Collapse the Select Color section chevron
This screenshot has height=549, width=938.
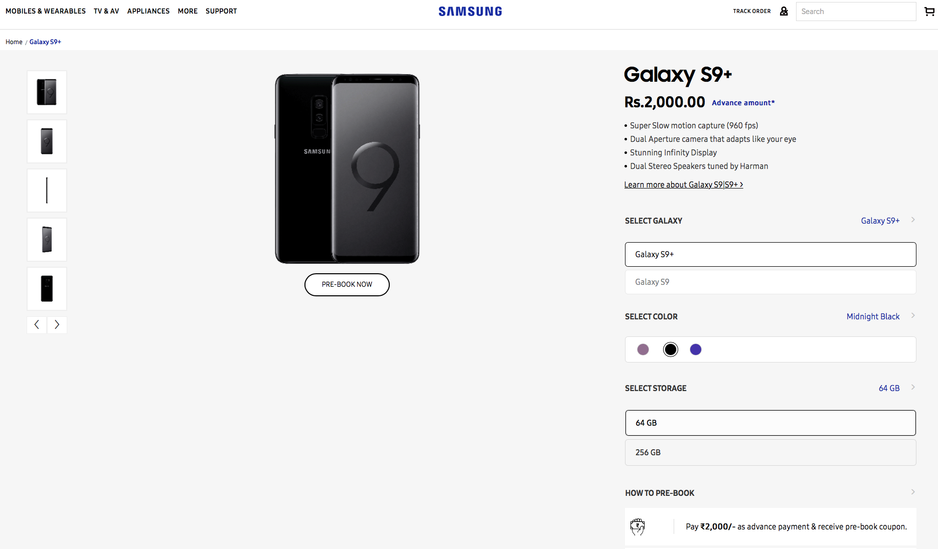(x=913, y=315)
